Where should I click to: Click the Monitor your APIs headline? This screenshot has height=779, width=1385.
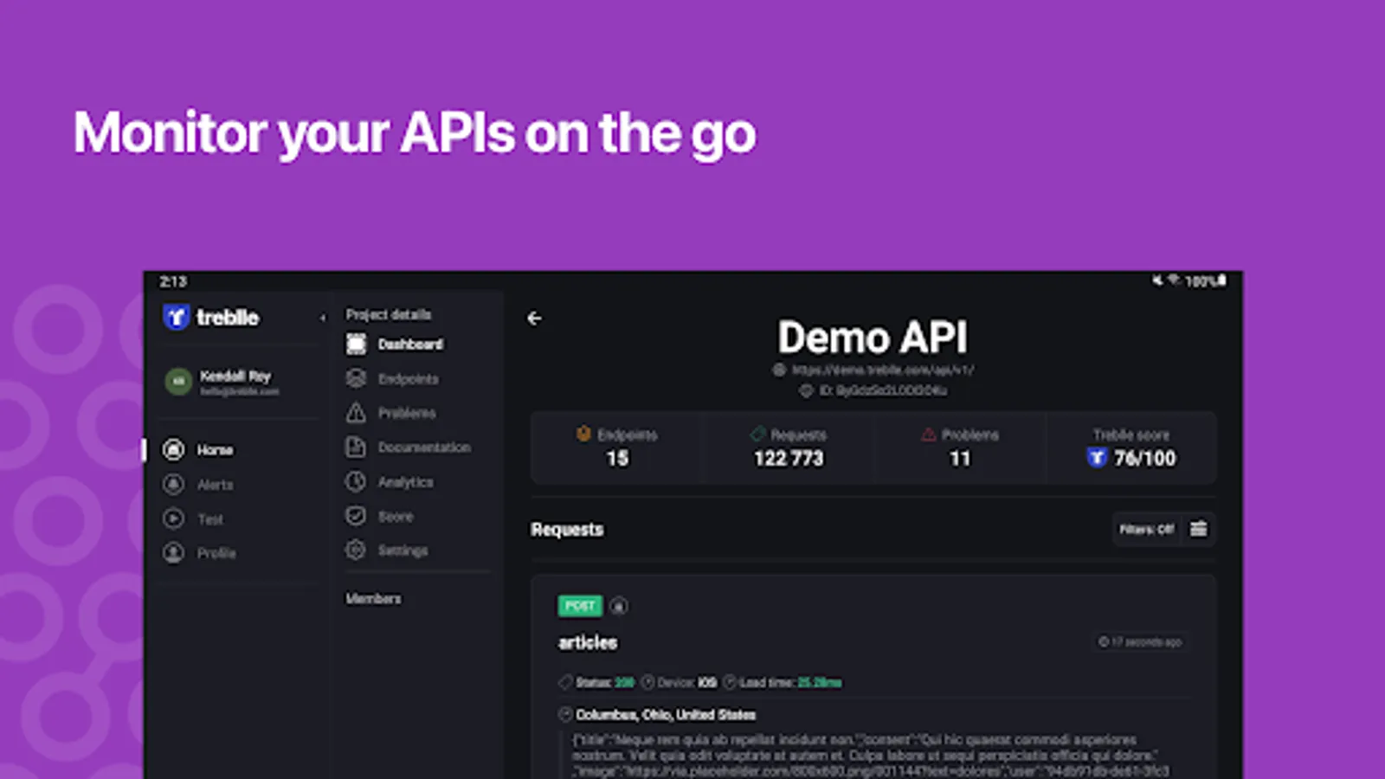415,134
